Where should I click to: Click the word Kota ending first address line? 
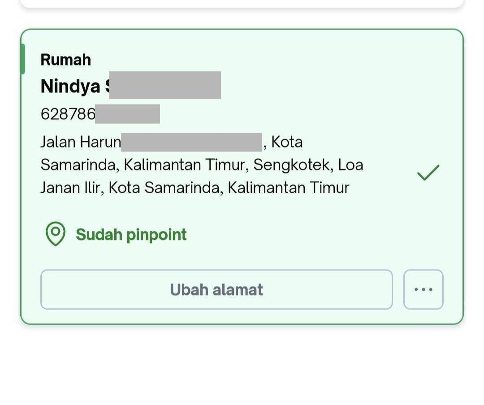[287, 142]
